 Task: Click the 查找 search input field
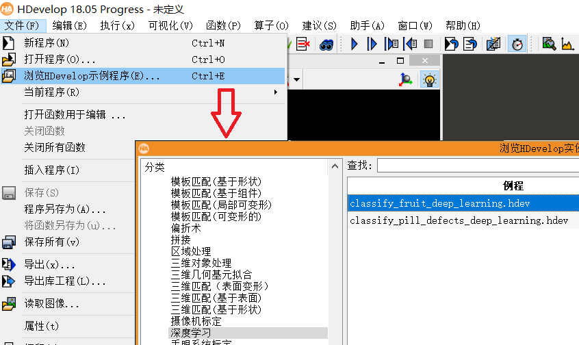tap(478, 166)
